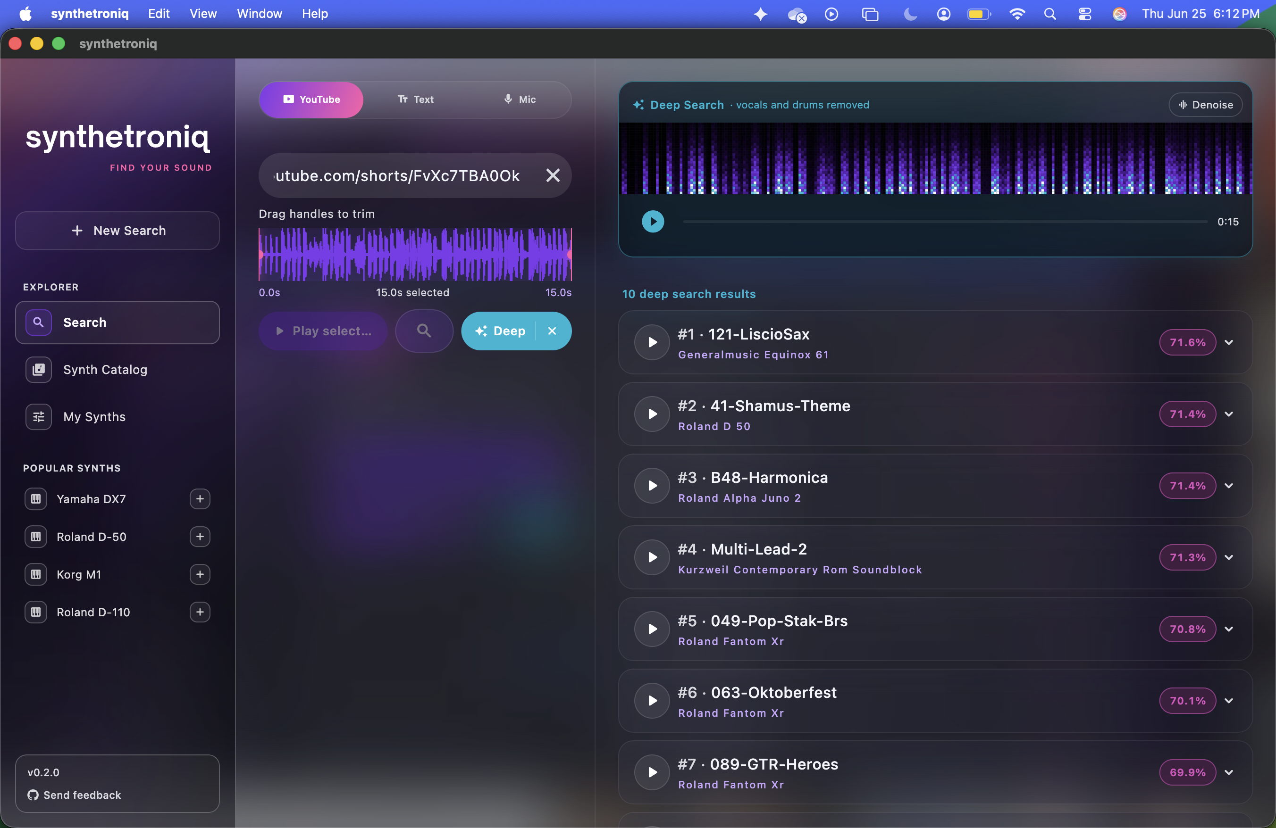This screenshot has height=828, width=1276.
Task: Open the Yamaha DX7 popular synth
Action: [x=91, y=499]
